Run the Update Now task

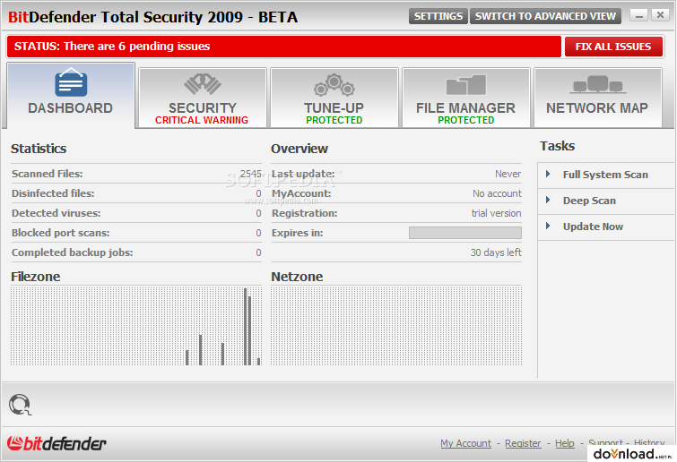tap(593, 227)
